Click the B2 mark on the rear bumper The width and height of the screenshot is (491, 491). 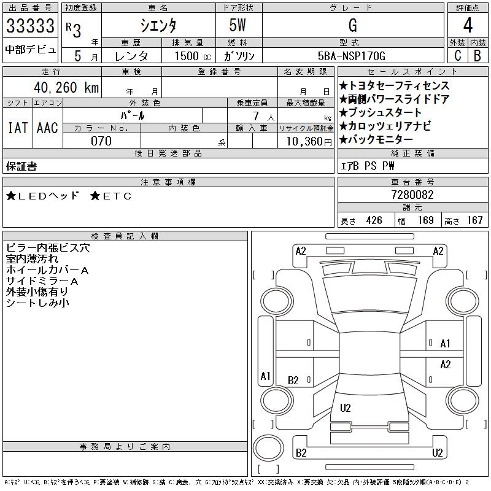point(301,453)
